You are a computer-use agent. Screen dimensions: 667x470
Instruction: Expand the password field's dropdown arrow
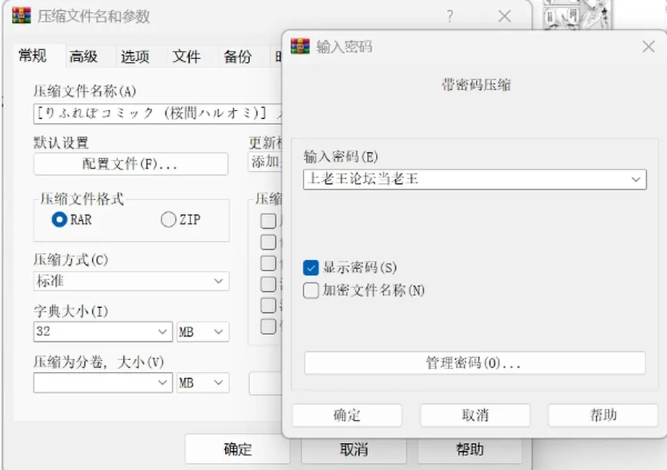[x=636, y=179]
